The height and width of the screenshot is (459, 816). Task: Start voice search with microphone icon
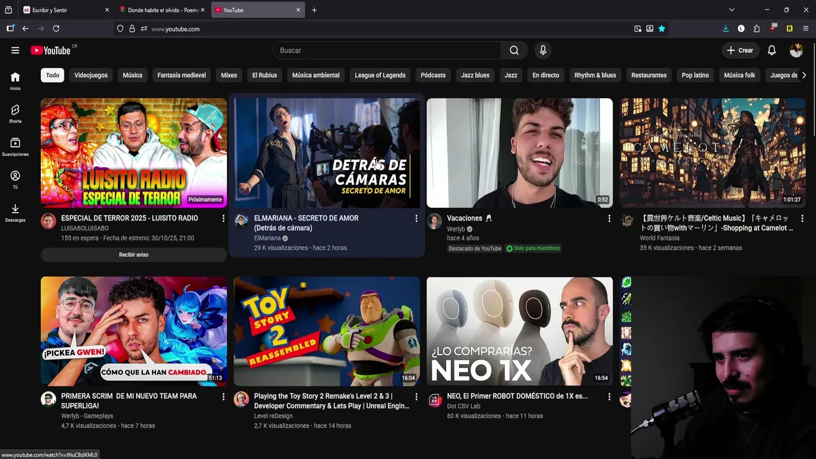click(x=543, y=50)
